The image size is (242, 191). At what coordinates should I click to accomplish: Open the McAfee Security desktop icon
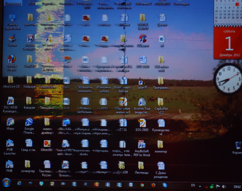tap(30, 42)
